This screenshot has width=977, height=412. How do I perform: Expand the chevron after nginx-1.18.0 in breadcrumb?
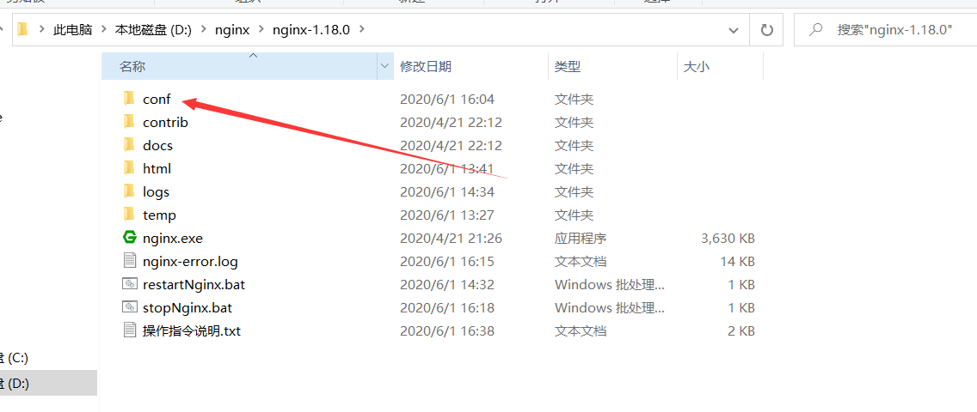(363, 30)
